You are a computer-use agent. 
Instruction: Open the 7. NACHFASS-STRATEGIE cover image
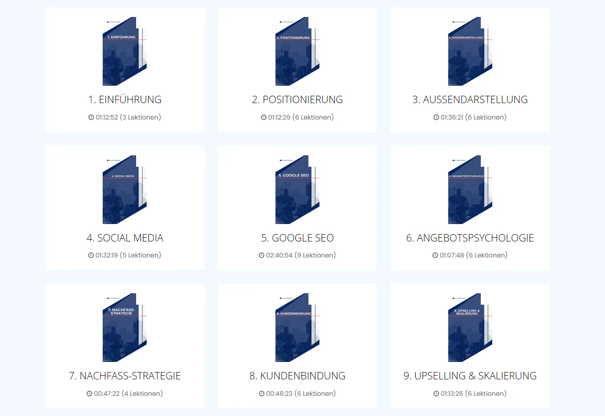(x=125, y=328)
